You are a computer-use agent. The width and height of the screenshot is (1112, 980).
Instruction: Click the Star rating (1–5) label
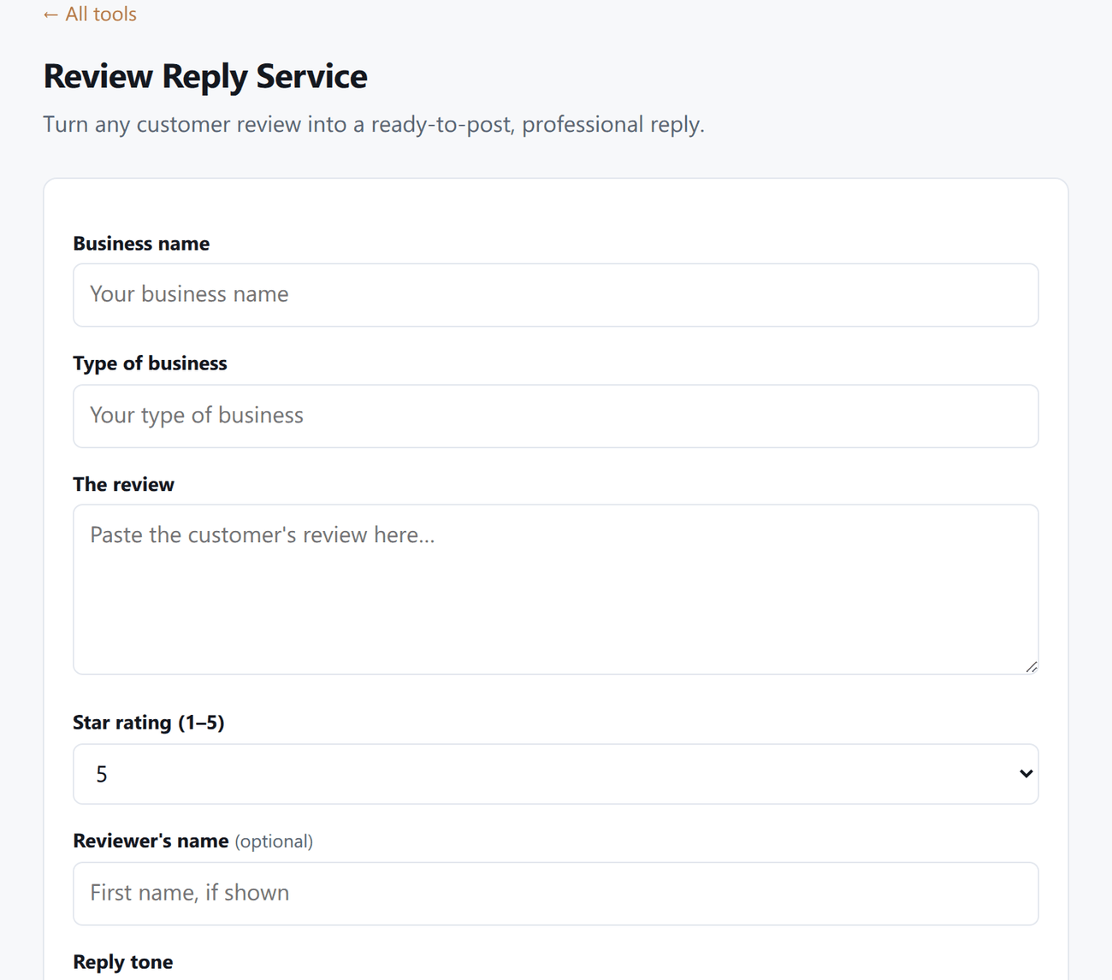click(x=149, y=723)
